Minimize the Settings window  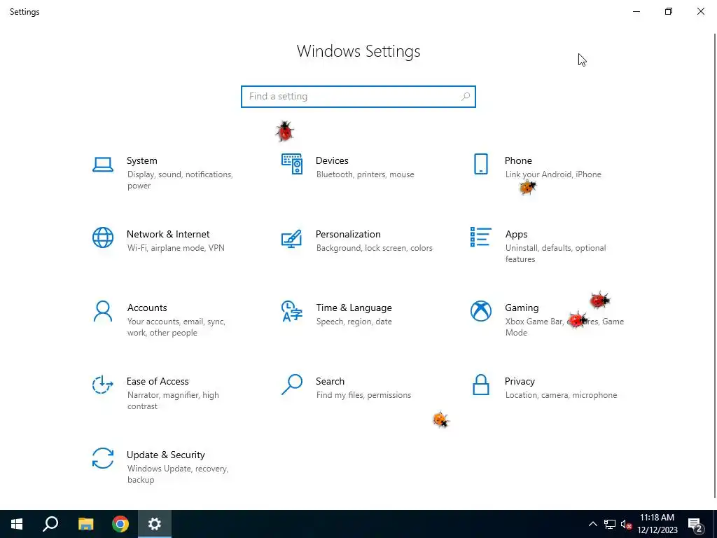point(636,11)
